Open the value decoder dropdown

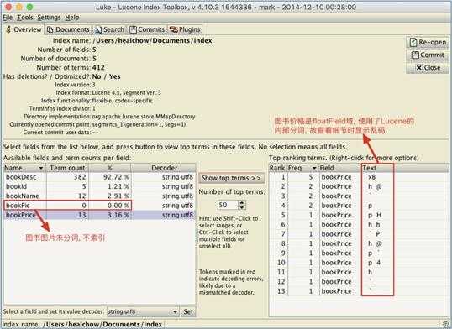coord(142,311)
